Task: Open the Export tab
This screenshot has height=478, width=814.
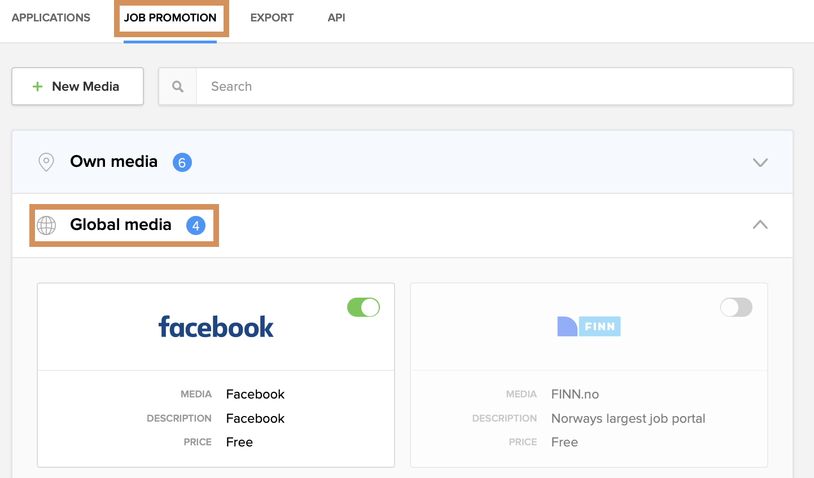Action: pos(272,17)
